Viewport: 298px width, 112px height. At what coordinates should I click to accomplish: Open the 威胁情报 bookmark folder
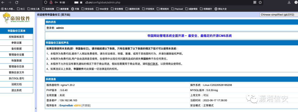coord(191,9)
